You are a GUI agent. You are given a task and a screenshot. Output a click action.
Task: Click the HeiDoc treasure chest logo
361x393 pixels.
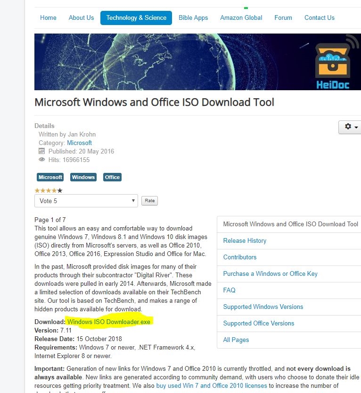(333, 62)
